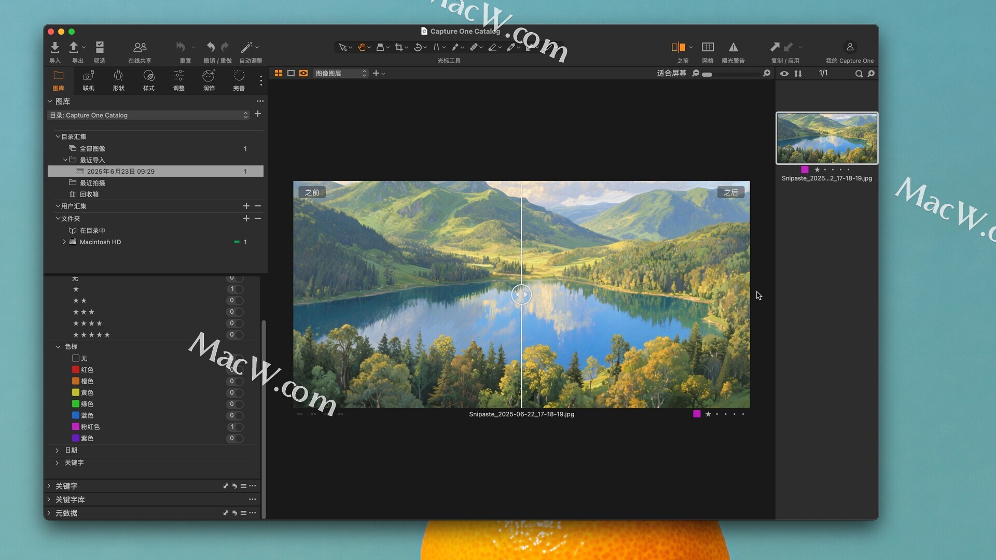996x560 pixels.
Task: Expand the 日期 filter group
Action: [x=58, y=451]
